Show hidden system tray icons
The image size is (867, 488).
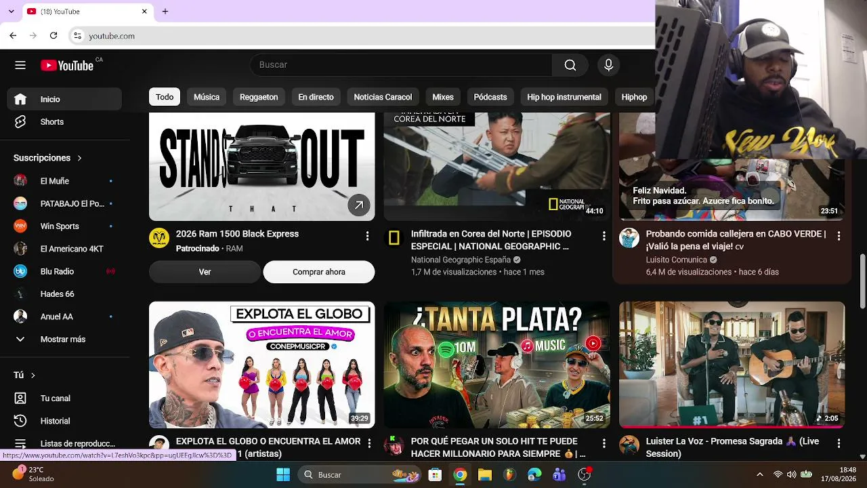pos(759,474)
